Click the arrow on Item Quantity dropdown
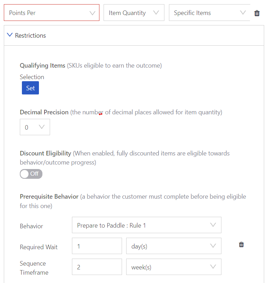This screenshot has height=283, width=268. pos(156,13)
